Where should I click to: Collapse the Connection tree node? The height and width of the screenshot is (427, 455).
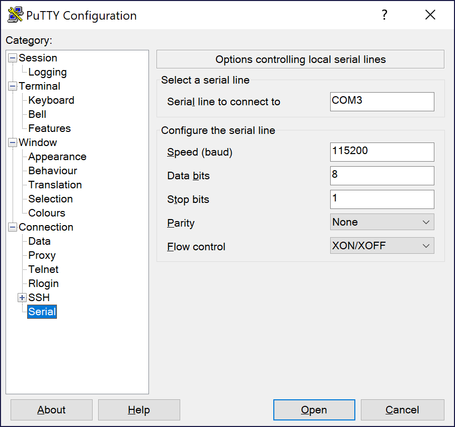(13, 227)
